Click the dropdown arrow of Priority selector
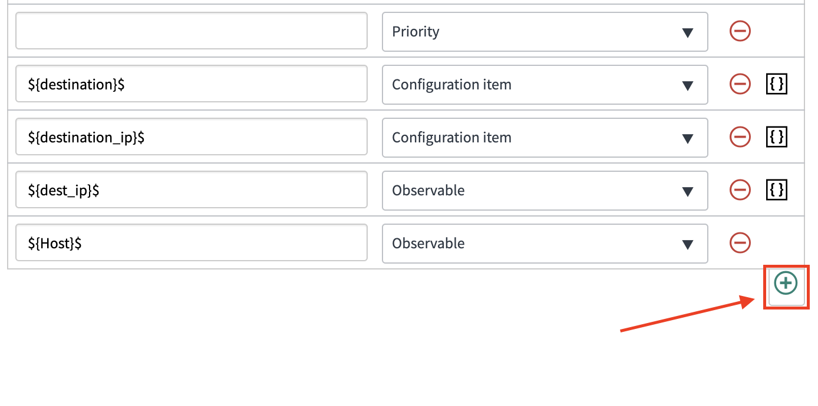 click(x=687, y=33)
